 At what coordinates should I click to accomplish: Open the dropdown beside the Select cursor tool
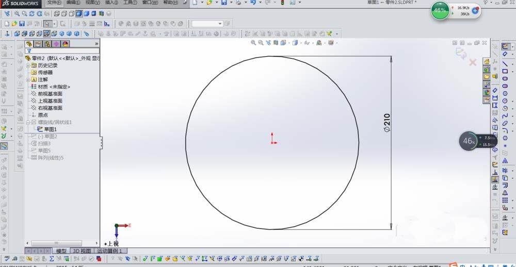pyautogui.click(x=55, y=24)
